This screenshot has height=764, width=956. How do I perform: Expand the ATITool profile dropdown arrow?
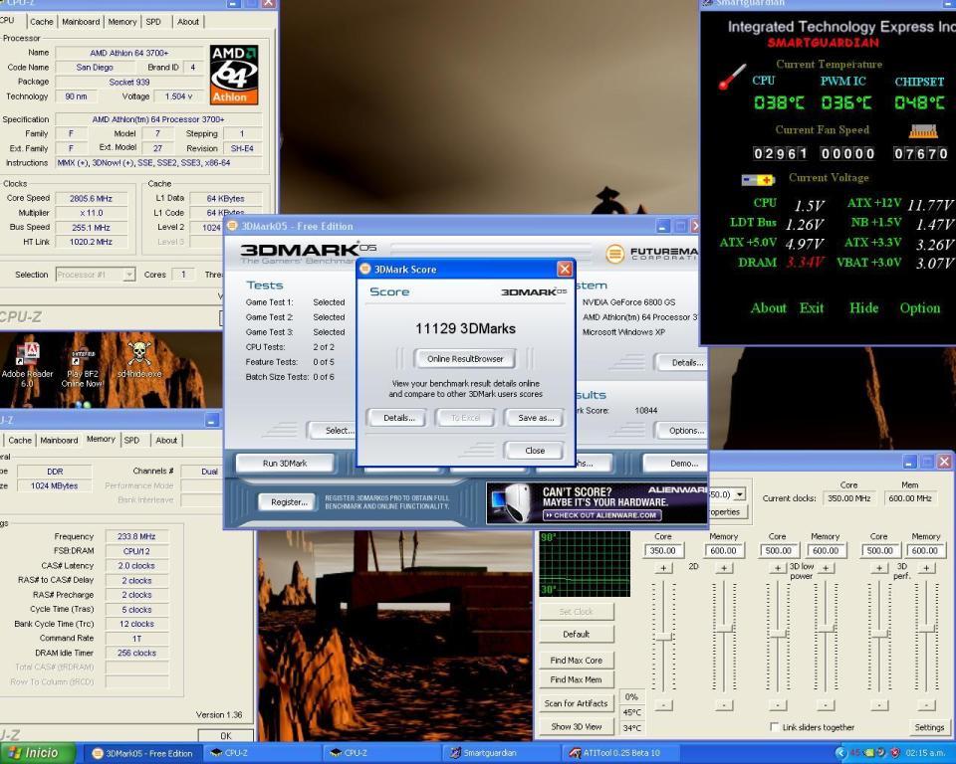738,494
